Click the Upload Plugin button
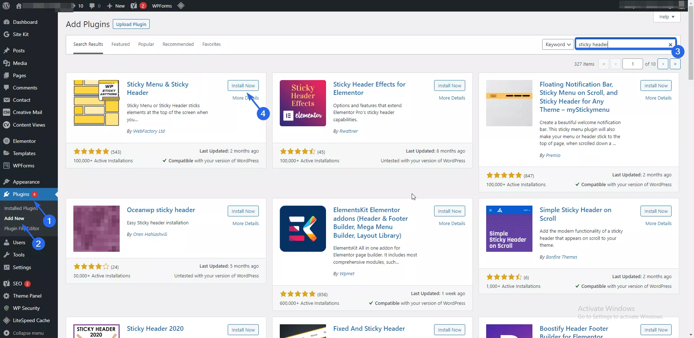694x338 pixels. [131, 24]
